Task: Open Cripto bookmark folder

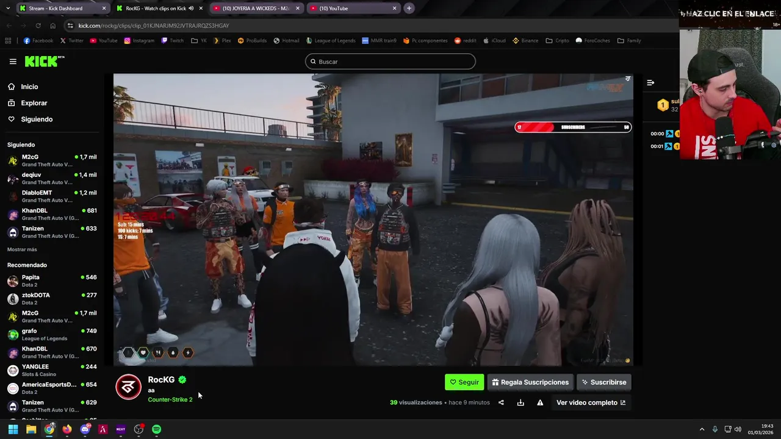Action: (557, 41)
